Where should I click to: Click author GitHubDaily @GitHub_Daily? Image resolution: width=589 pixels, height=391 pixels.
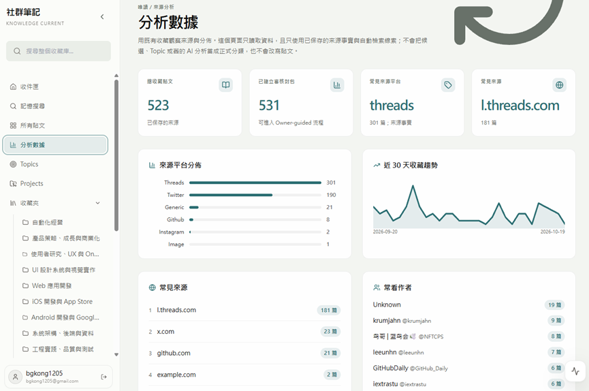(410, 368)
